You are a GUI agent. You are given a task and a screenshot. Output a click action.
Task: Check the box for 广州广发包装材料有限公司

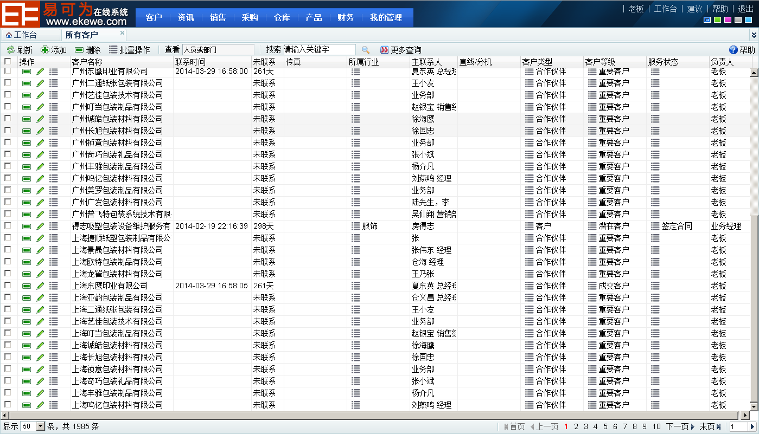(8, 202)
